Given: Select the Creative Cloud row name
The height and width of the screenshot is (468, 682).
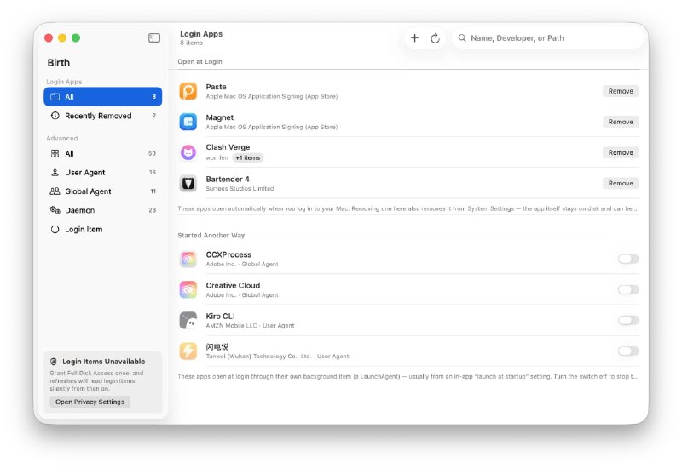Looking at the screenshot, I should click(233, 285).
